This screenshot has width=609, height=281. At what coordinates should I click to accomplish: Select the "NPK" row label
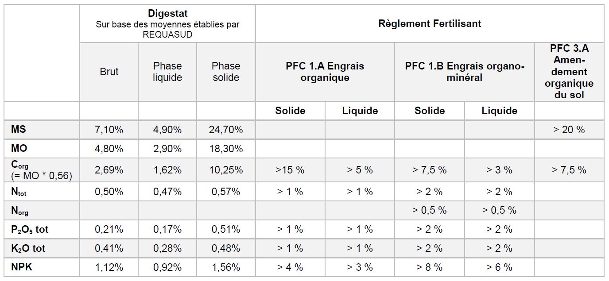pos(22,267)
